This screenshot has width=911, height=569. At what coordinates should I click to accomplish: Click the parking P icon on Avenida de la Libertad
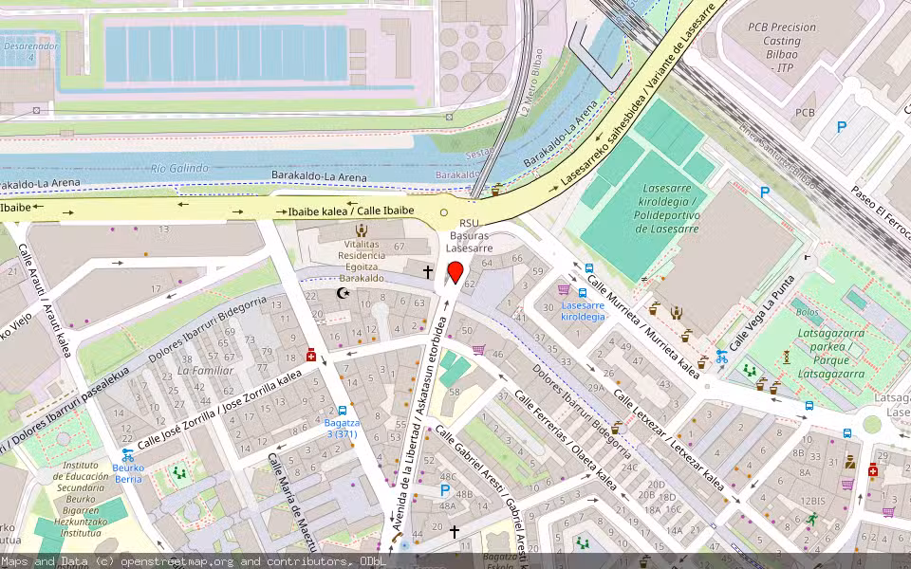(445, 490)
